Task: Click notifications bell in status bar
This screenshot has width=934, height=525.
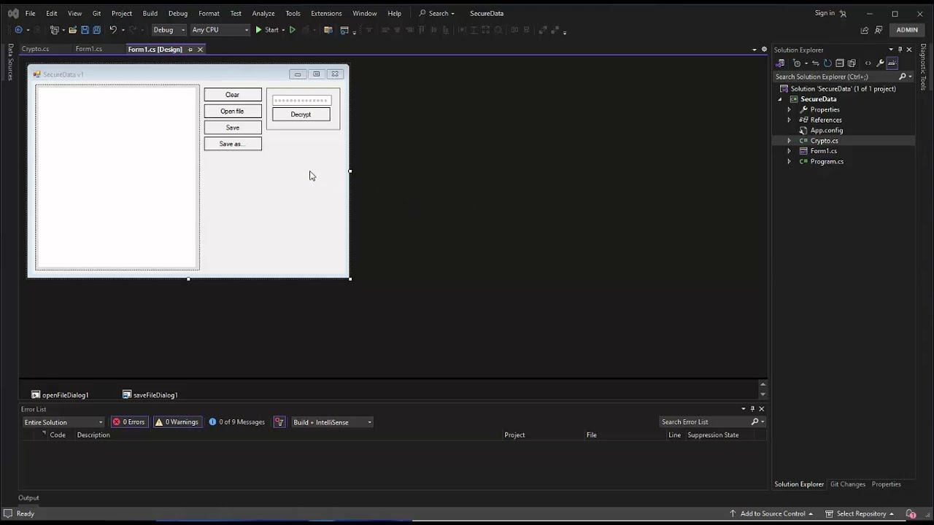Action: (x=911, y=513)
